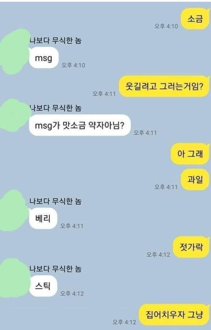
Task: Open profile picture beside the '스틱' message
Action: [x=14, y=278]
